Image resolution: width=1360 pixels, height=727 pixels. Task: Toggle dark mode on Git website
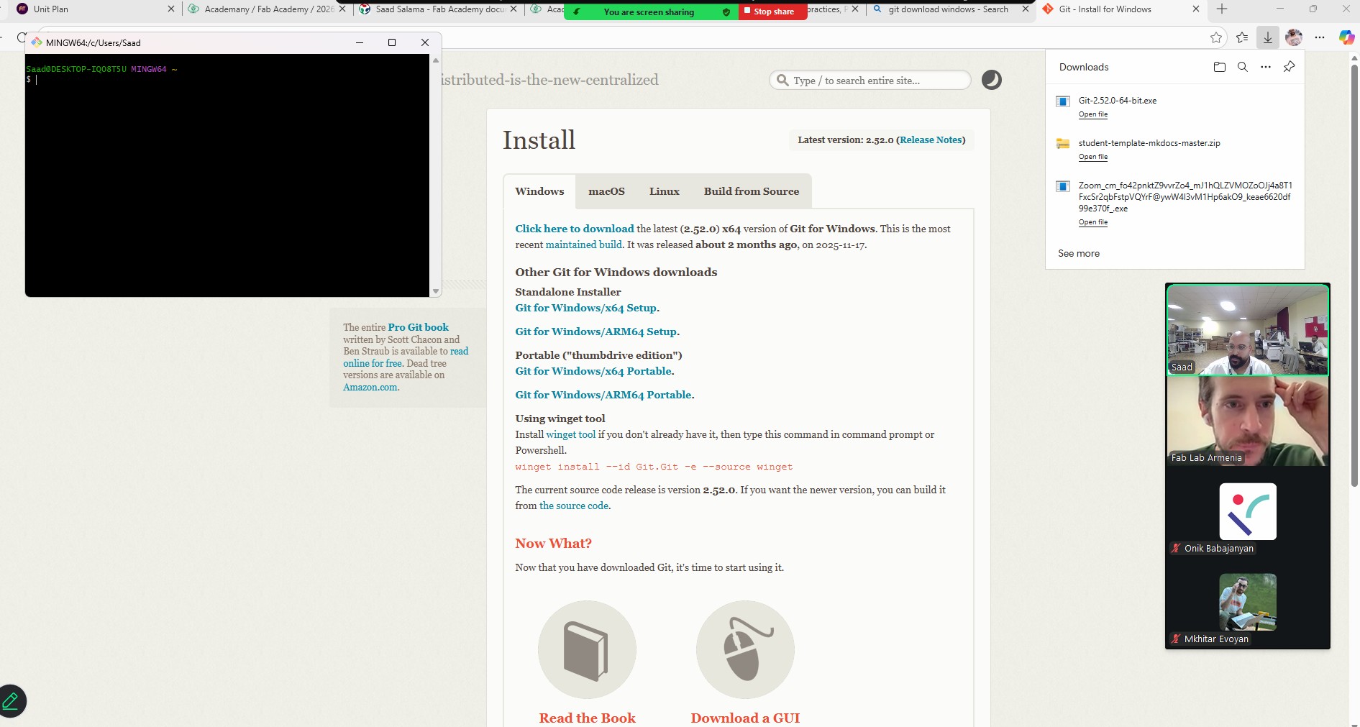coord(992,80)
